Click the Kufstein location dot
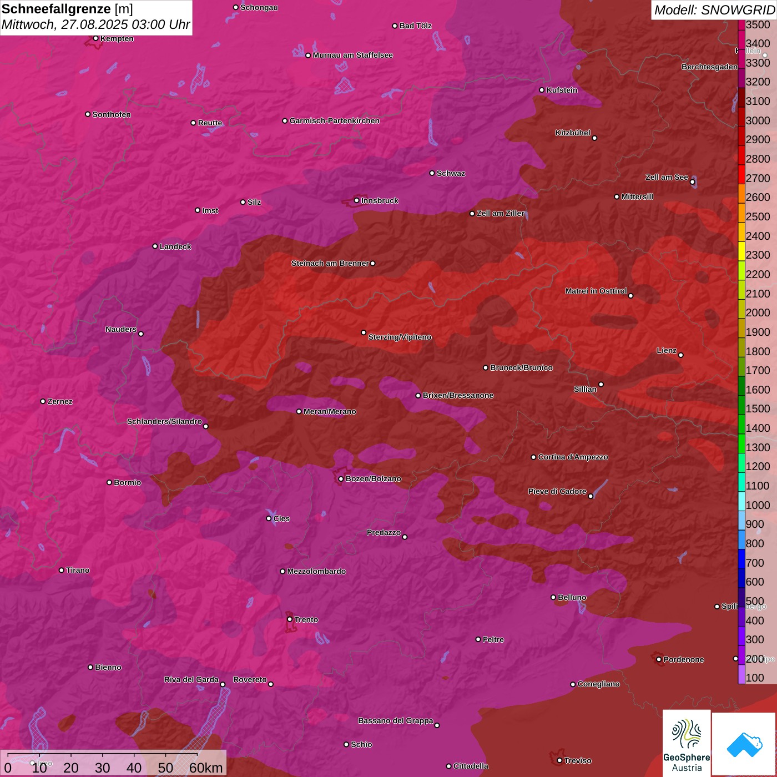The image size is (777, 777). tap(542, 90)
